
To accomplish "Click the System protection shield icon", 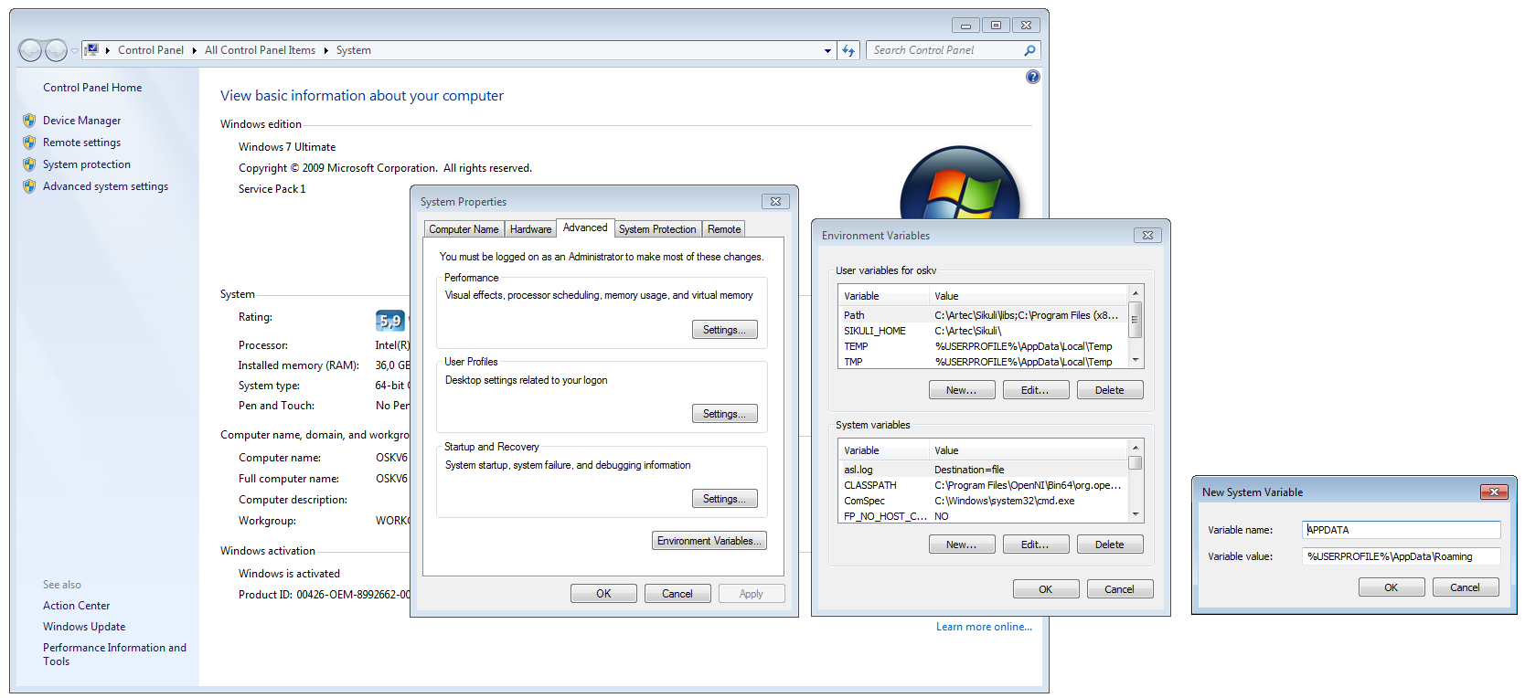I will pyautogui.click(x=29, y=164).
